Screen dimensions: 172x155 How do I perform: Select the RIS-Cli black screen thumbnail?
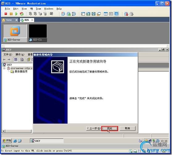(x=38, y=33)
